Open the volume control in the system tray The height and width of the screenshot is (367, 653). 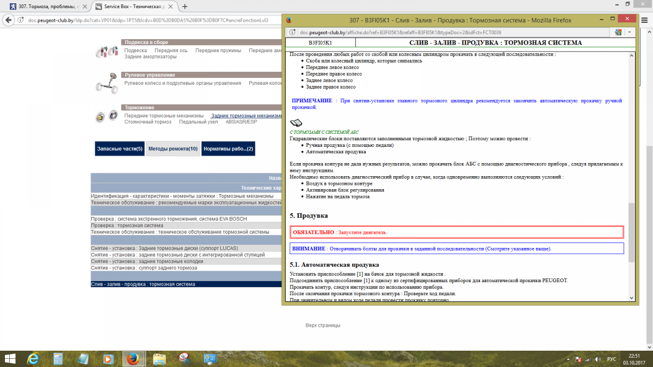(x=597, y=359)
